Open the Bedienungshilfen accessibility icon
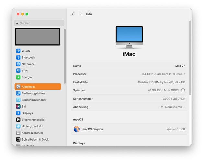The image size is (204, 162). coord(18,93)
